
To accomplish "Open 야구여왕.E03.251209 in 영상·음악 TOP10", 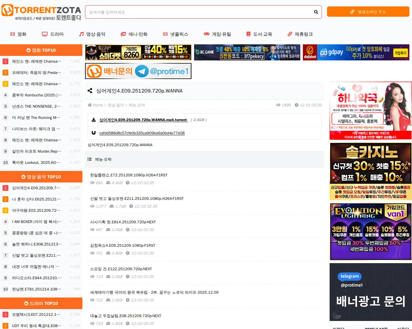I will (36, 210).
